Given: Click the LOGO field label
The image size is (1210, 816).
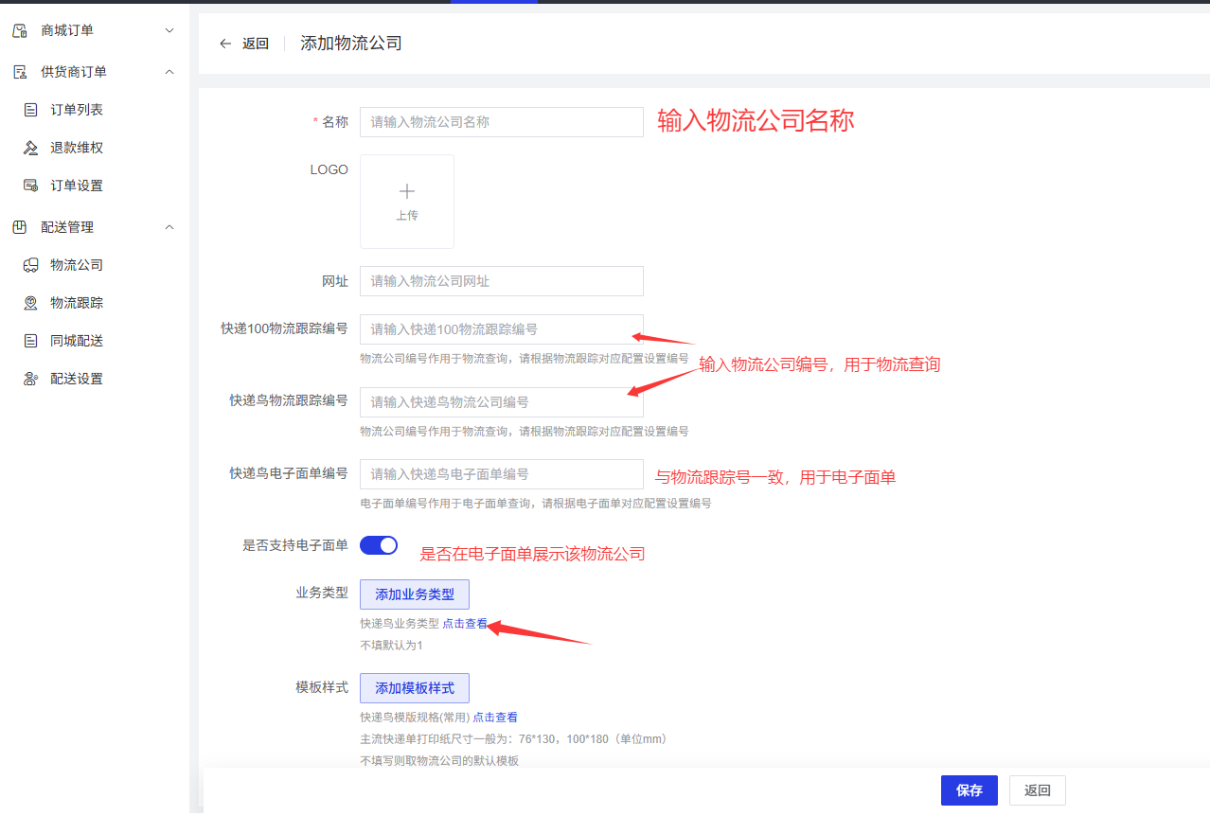Looking at the screenshot, I should [329, 169].
